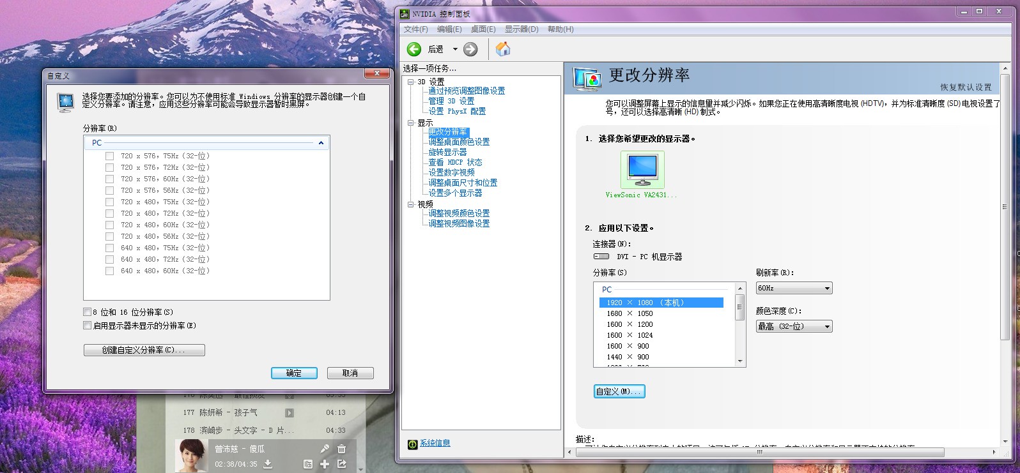
Task: Select the ViewSonic VA2431 monitor icon
Action: [642, 169]
